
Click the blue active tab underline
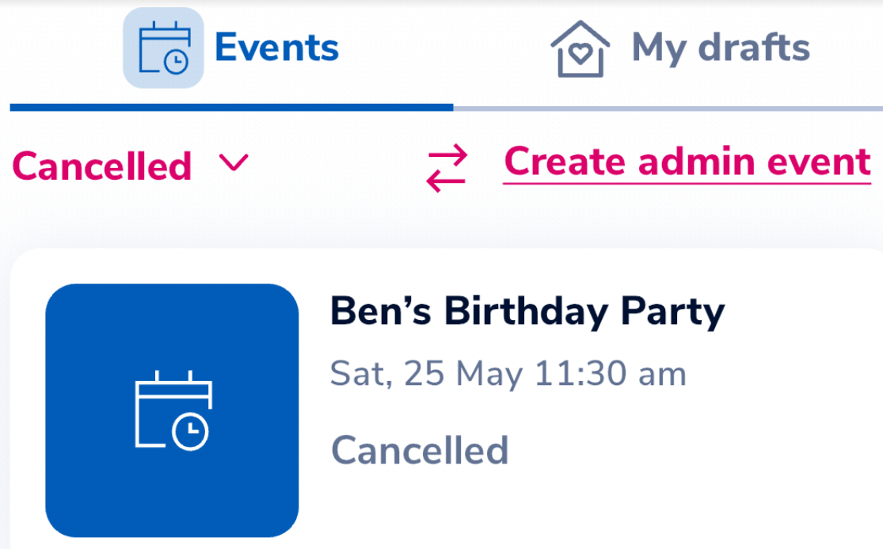(x=231, y=107)
